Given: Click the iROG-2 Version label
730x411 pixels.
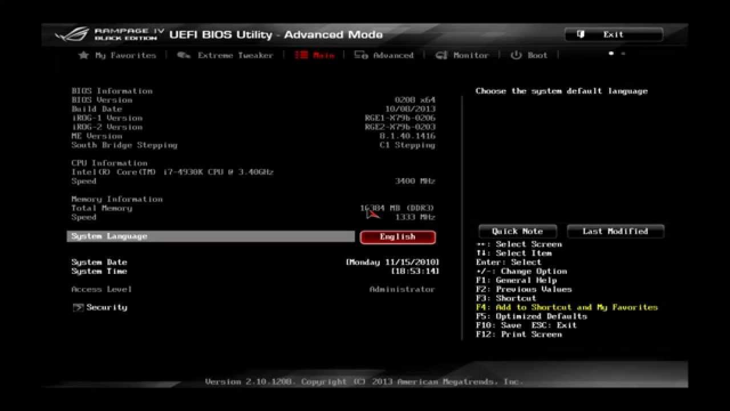Looking at the screenshot, I should tap(107, 127).
